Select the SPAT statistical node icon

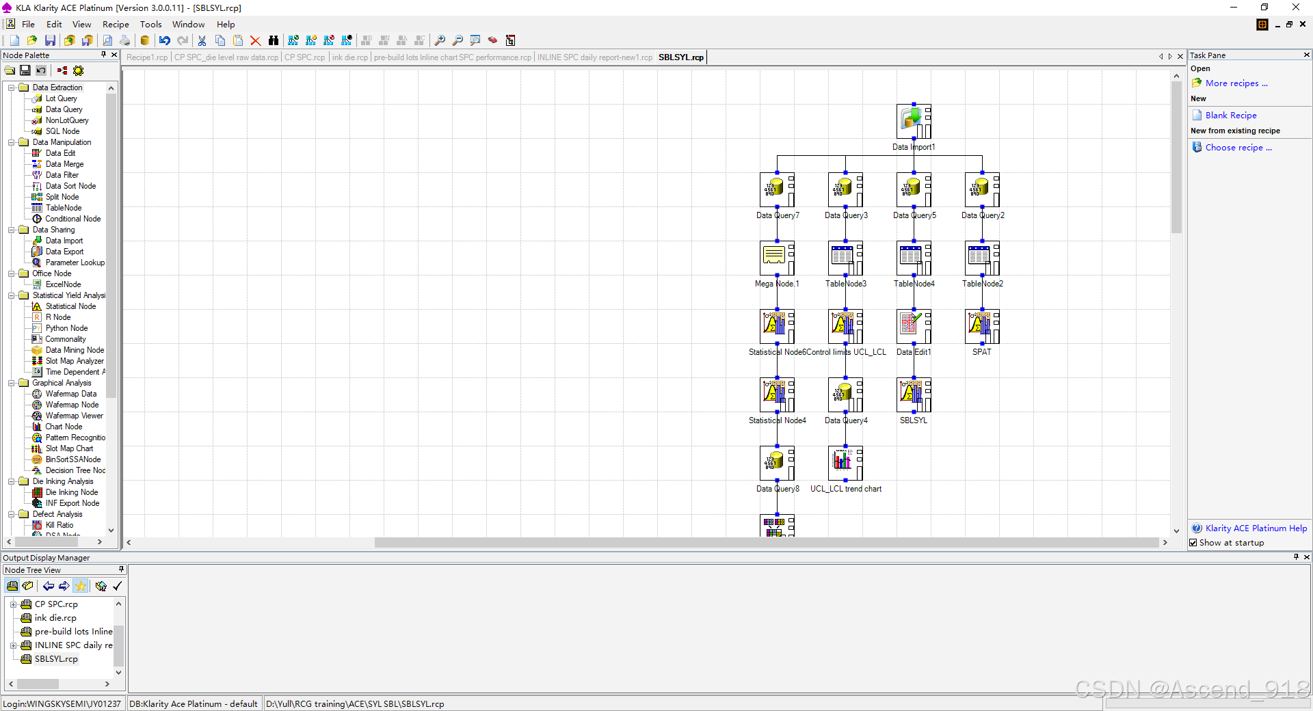[x=982, y=327]
